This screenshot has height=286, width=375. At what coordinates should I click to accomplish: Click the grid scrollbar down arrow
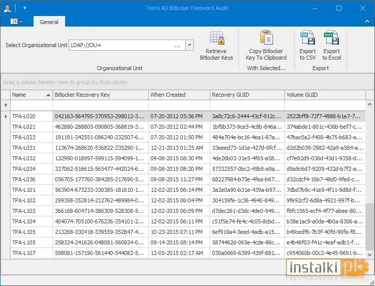369,254
